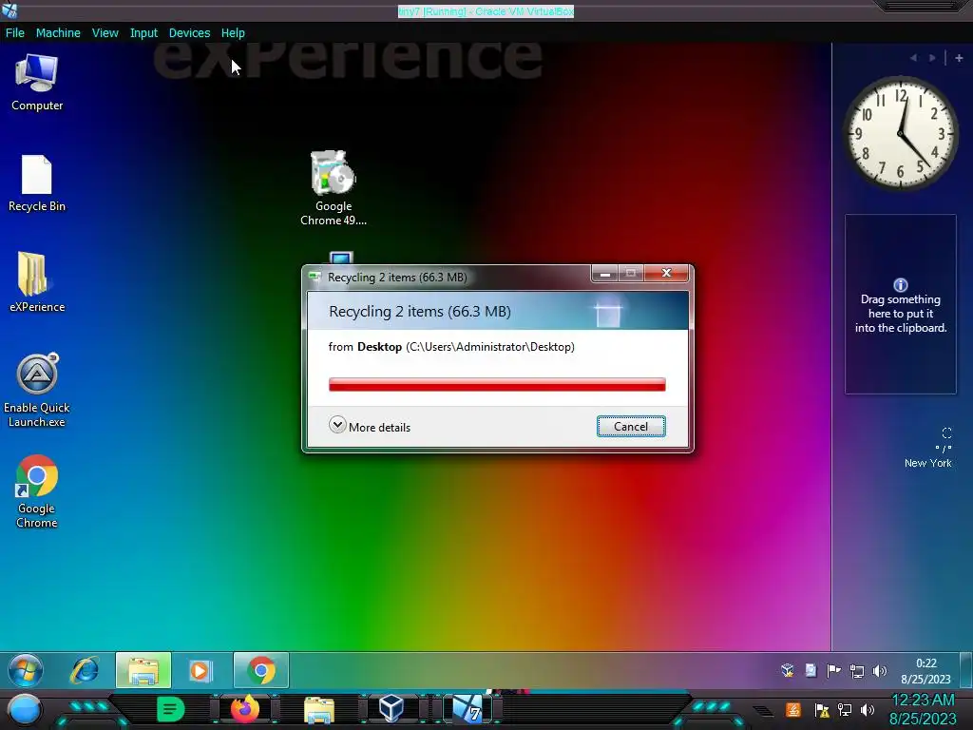Open the Machine menu
Image resolution: width=973 pixels, height=730 pixels.
(58, 33)
